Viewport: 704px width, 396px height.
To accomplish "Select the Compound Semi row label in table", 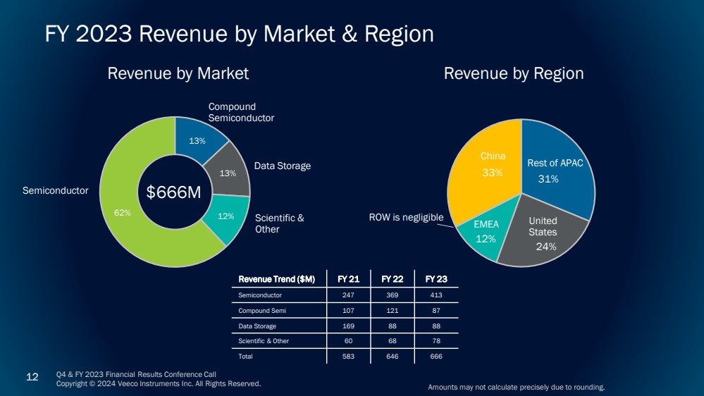I will (x=257, y=311).
